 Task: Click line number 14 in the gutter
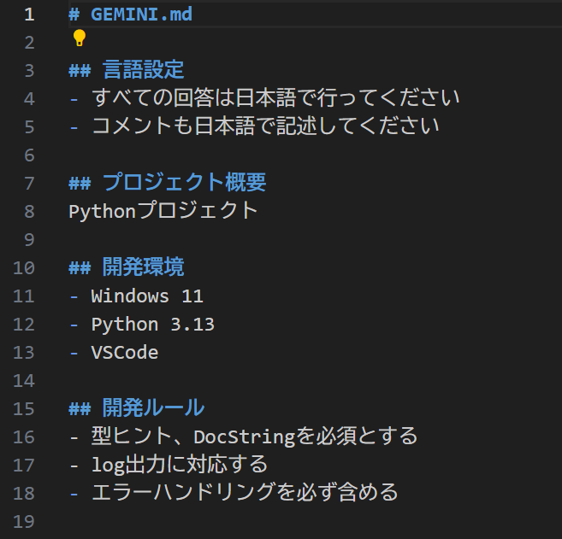pyautogui.click(x=24, y=380)
